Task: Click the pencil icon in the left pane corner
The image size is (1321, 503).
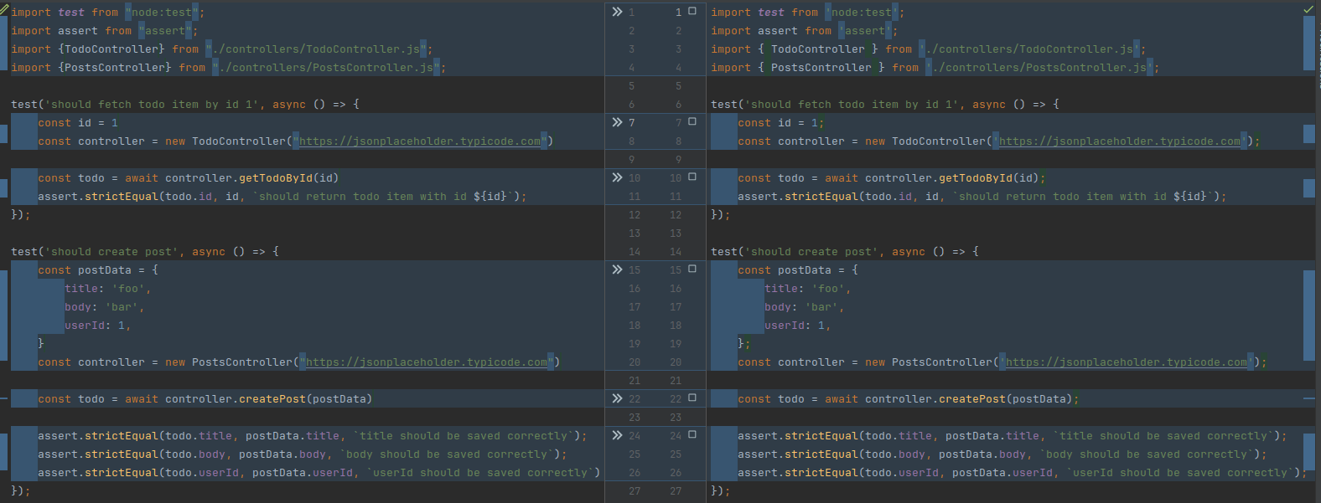Action: (5, 8)
